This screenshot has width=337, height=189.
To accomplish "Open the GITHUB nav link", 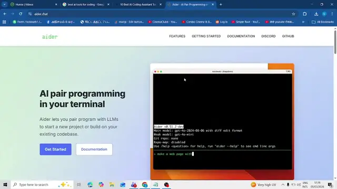I will [288, 36].
